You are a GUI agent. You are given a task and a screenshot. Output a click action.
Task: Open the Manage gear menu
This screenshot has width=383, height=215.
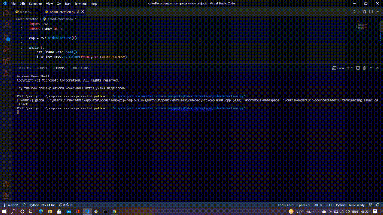[x=6, y=196]
